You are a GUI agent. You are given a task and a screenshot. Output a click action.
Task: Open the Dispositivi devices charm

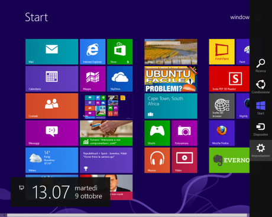click(261, 129)
